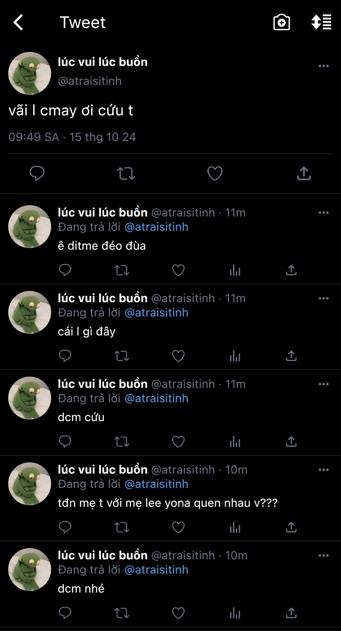Viewport: 341px width, 631px height.
Task: Retweet the reply "cái l gì đây"
Action: tap(122, 356)
